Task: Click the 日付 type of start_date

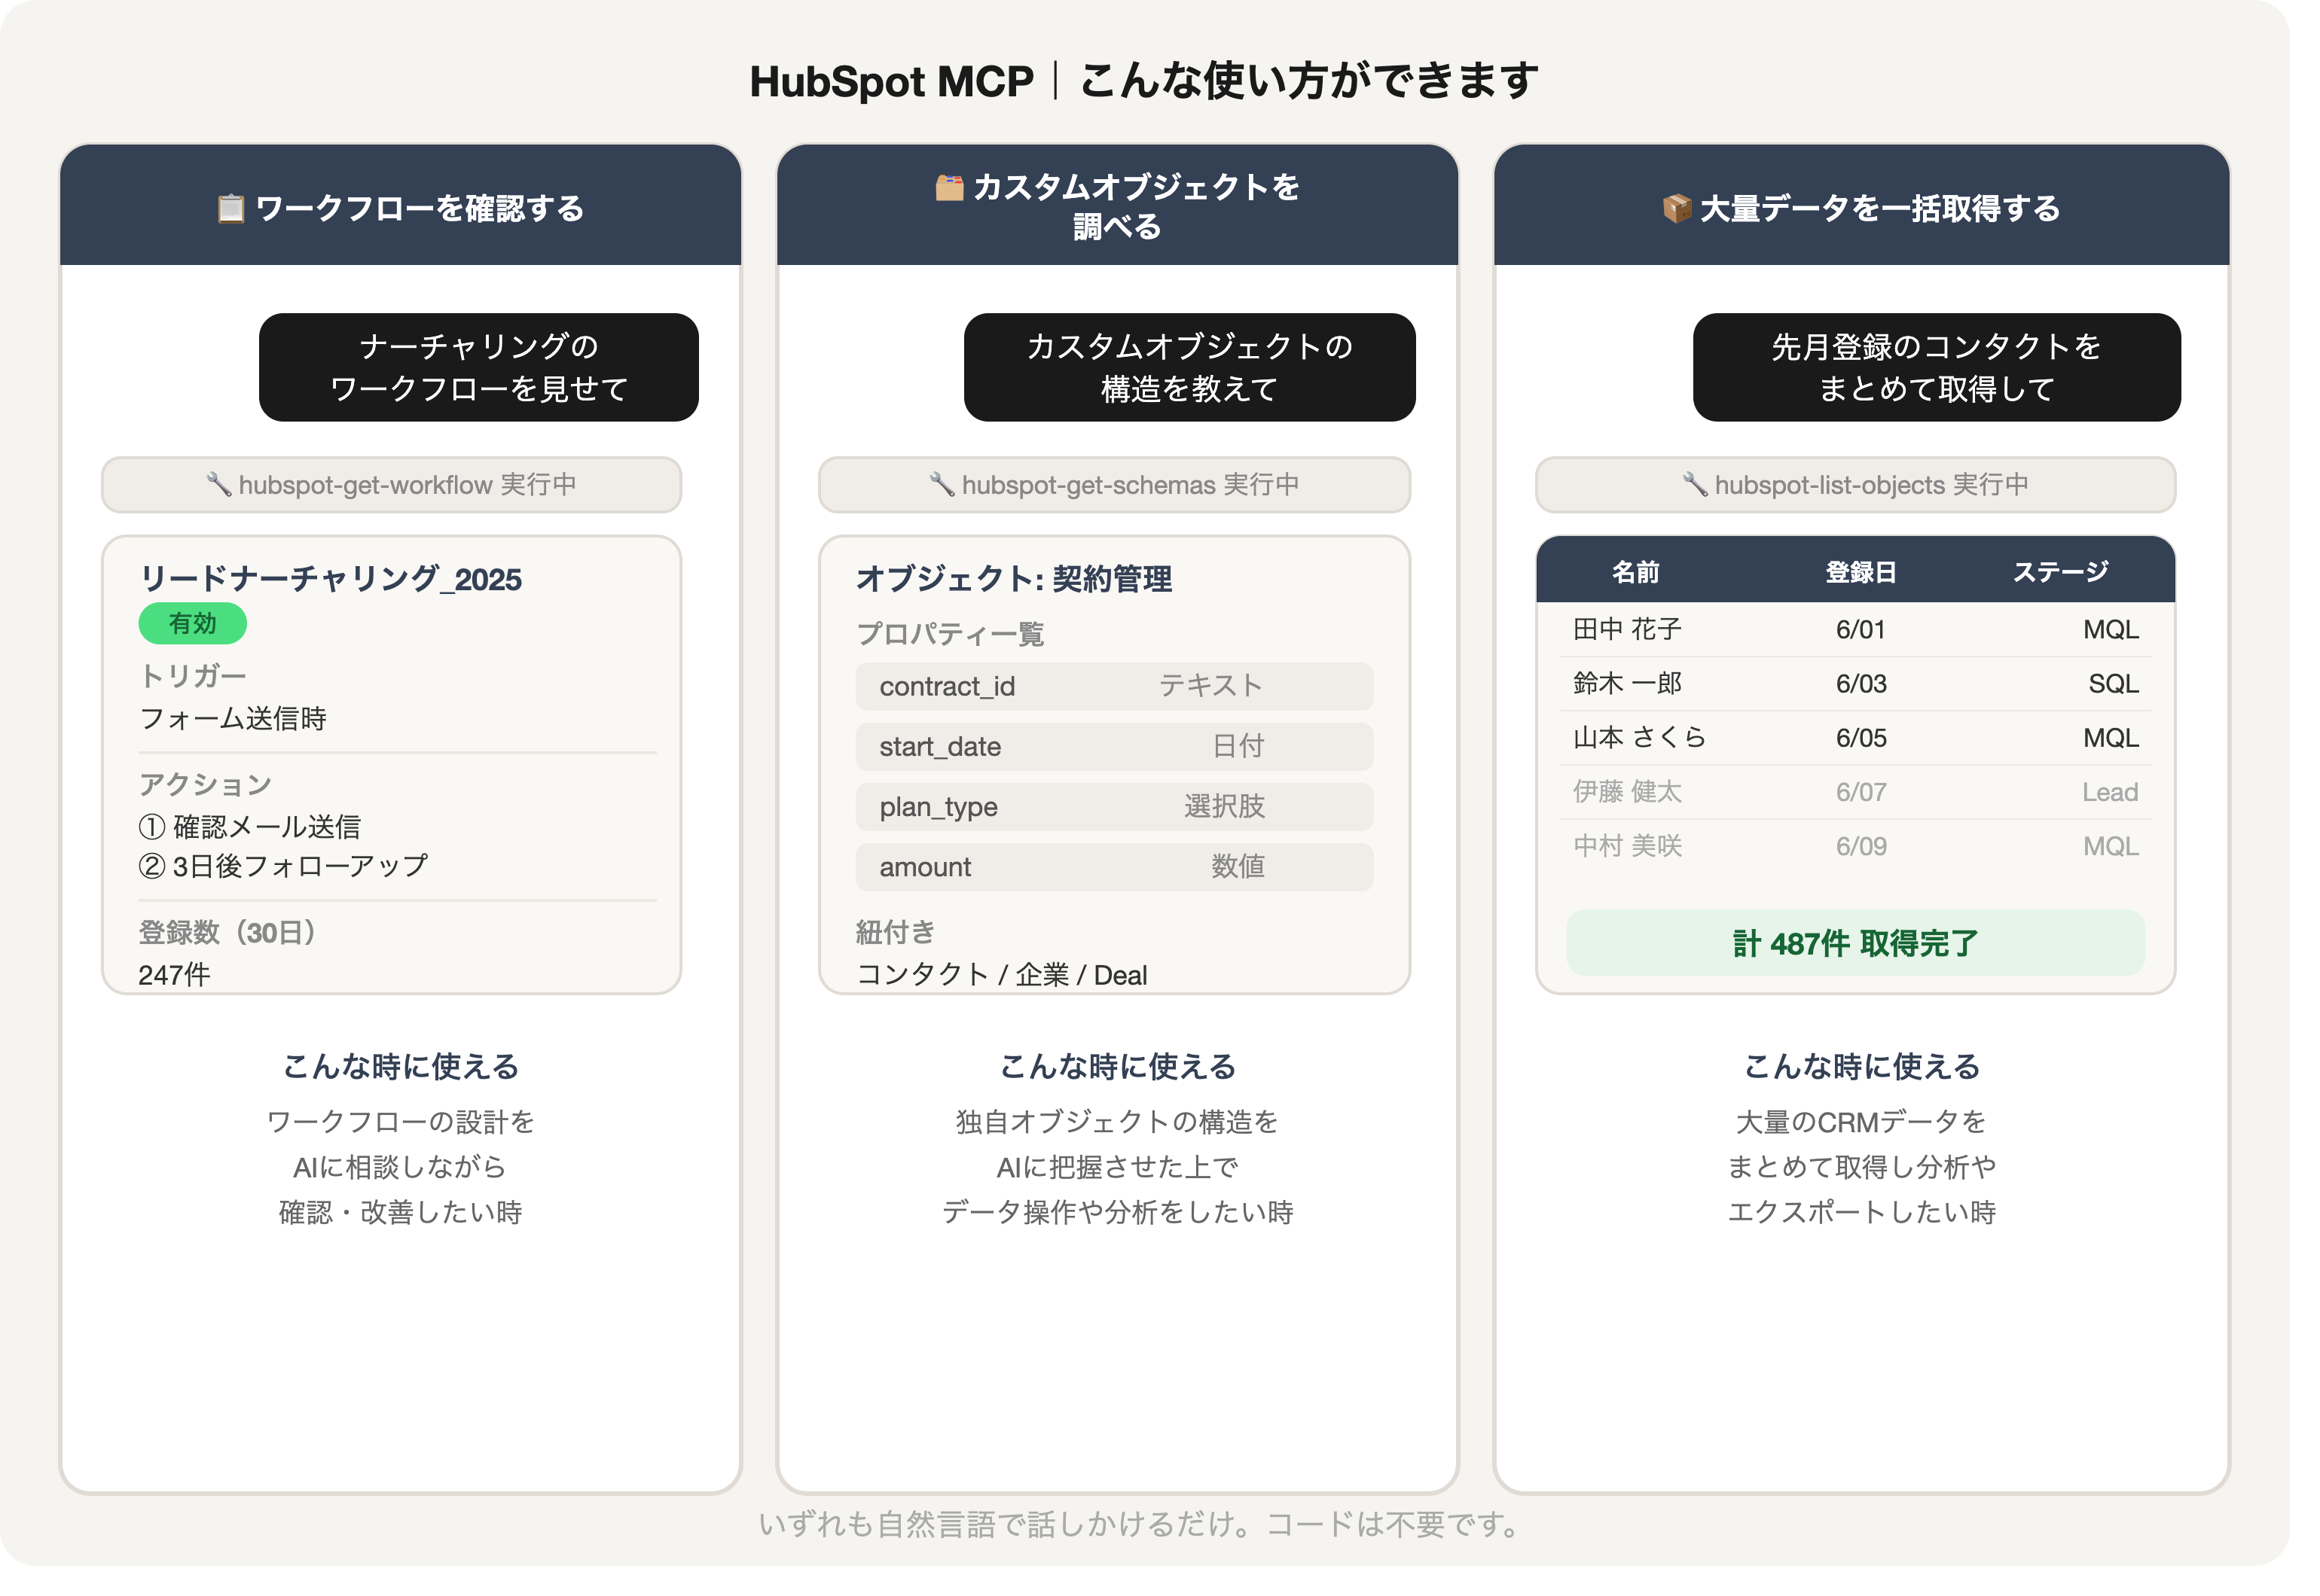Action: pyautogui.click(x=1238, y=746)
